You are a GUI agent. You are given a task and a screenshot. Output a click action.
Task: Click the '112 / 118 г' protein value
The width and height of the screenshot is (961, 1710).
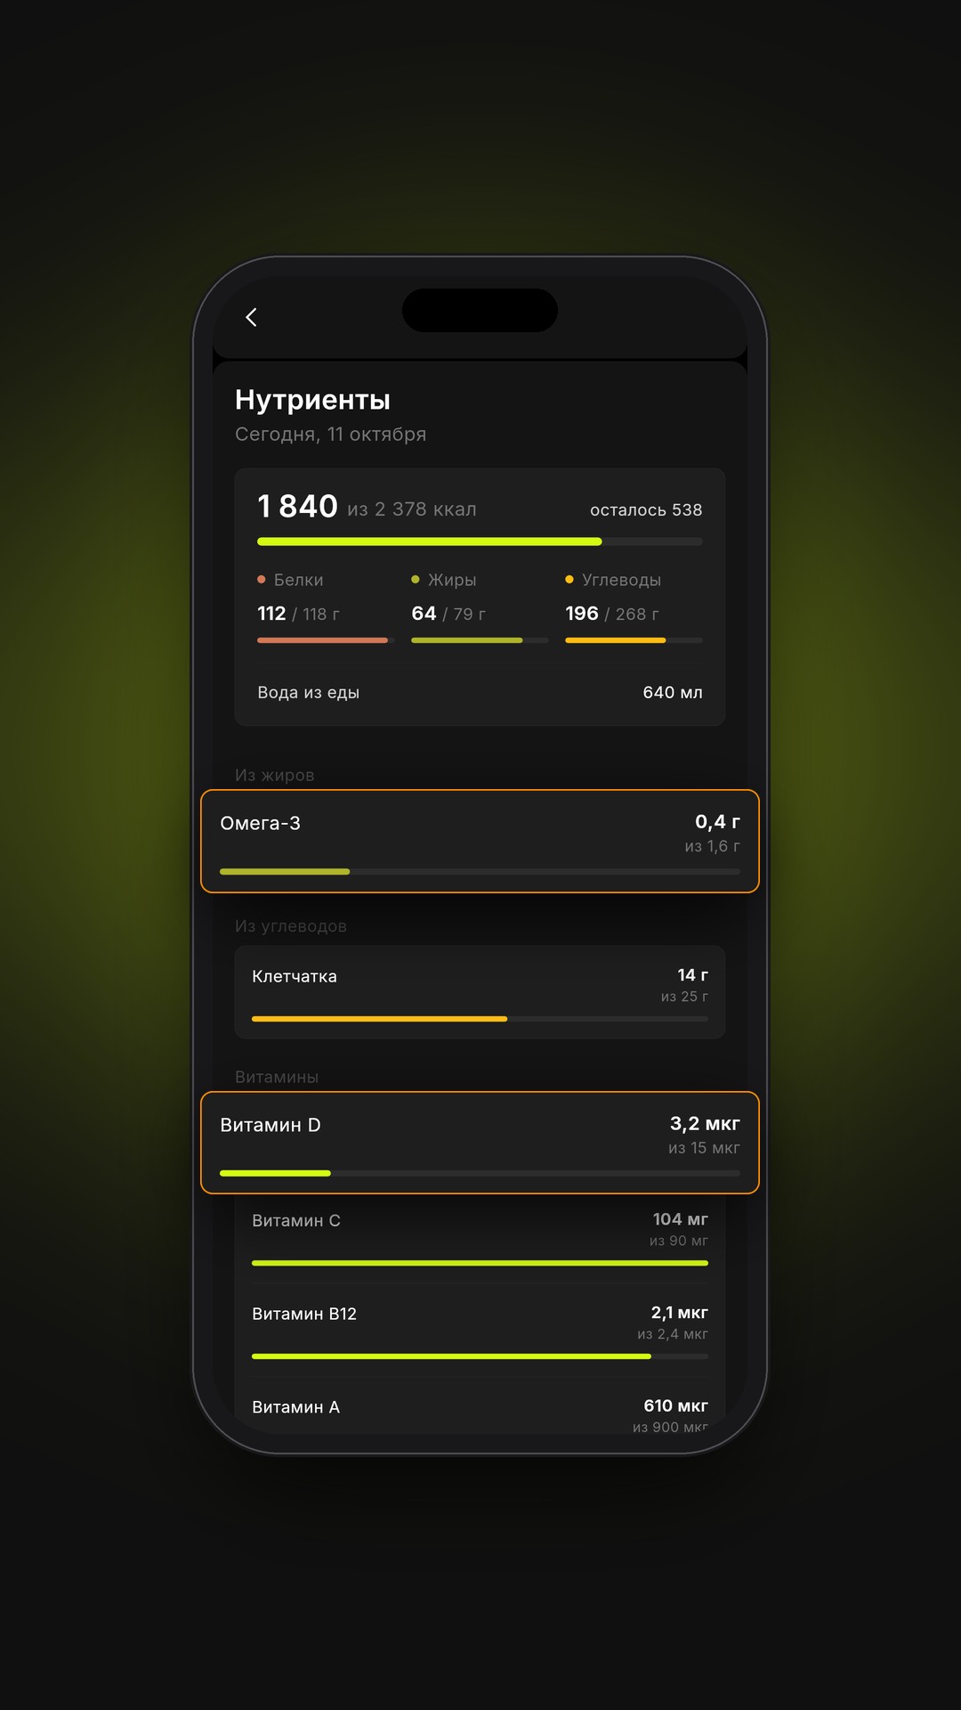point(298,614)
